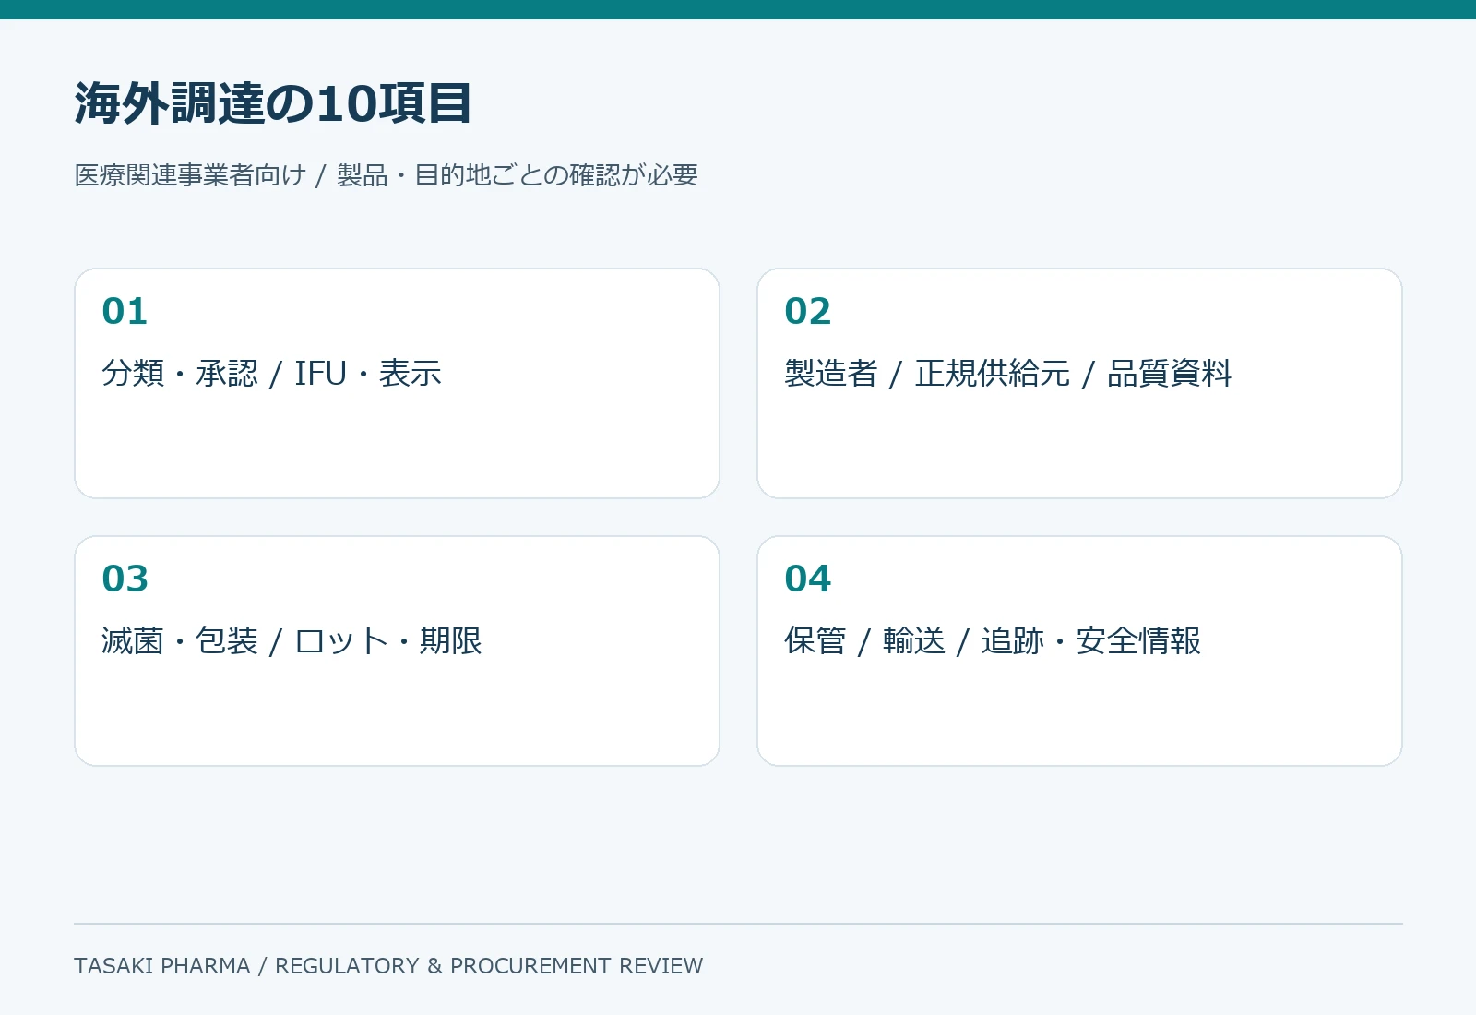Select the text 滅菌・包装 / ロット・期限

[292, 641]
